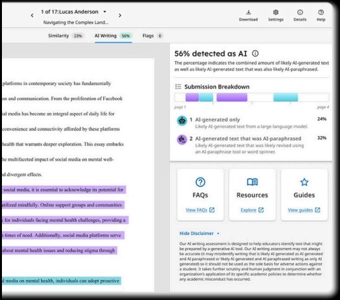This screenshot has height=300, width=340.
Task: Click the Download icon
Action: click(x=248, y=12)
